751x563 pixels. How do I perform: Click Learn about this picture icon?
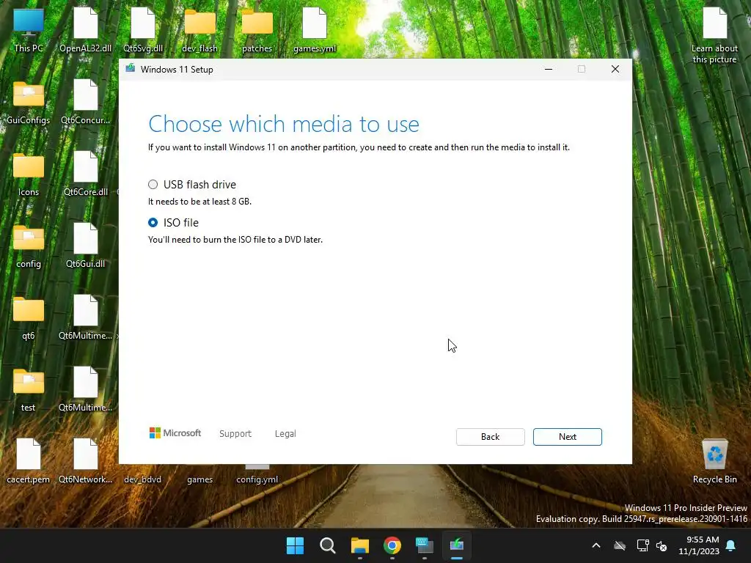coord(714,36)
